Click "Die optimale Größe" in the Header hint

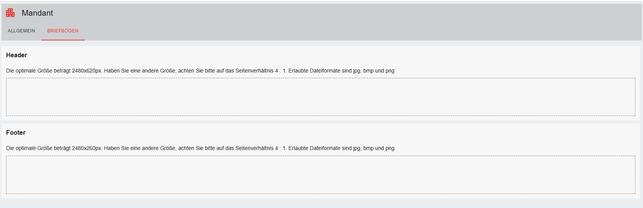[x=29, y=71]
